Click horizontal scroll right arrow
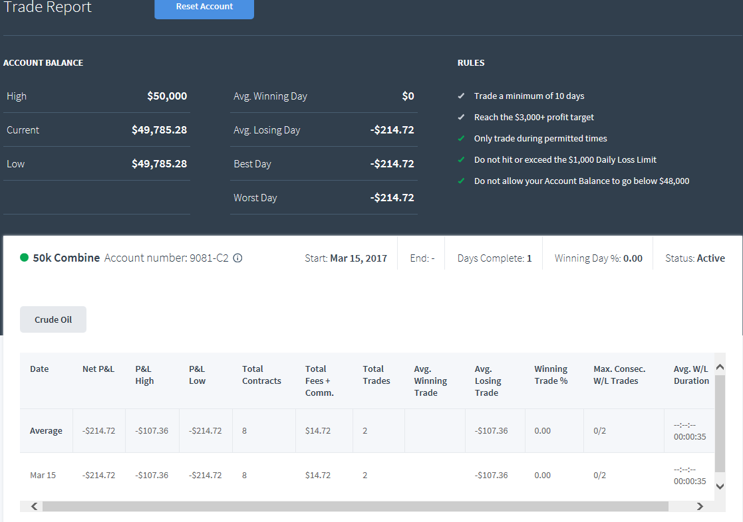This screenshot has height=522, width=743. pos(700,506)
